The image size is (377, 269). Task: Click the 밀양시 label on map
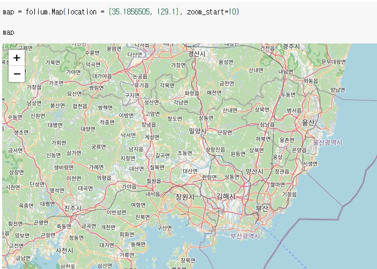(x=198, y=131)
